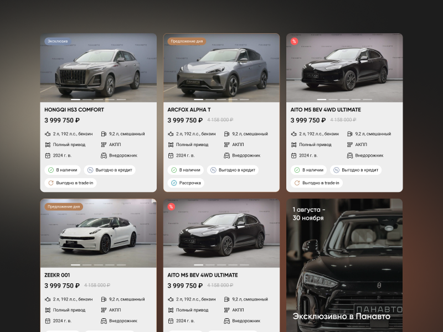Click the gearbox АКПП icon in HONGQI HS3 card
This screenshot has width=443, height=332.
[x=104, y=144]
